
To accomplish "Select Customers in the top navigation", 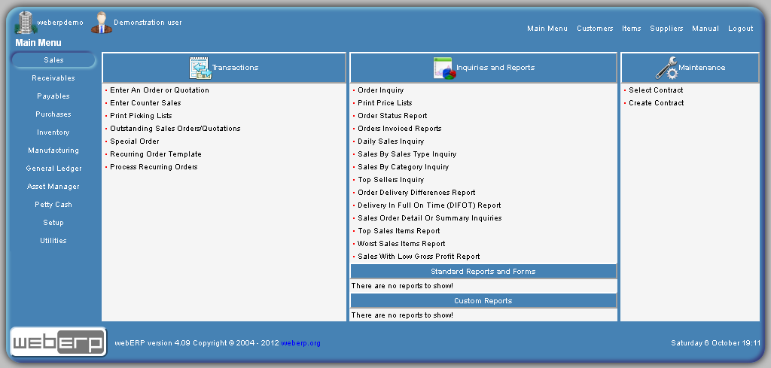I will (595, 29).
